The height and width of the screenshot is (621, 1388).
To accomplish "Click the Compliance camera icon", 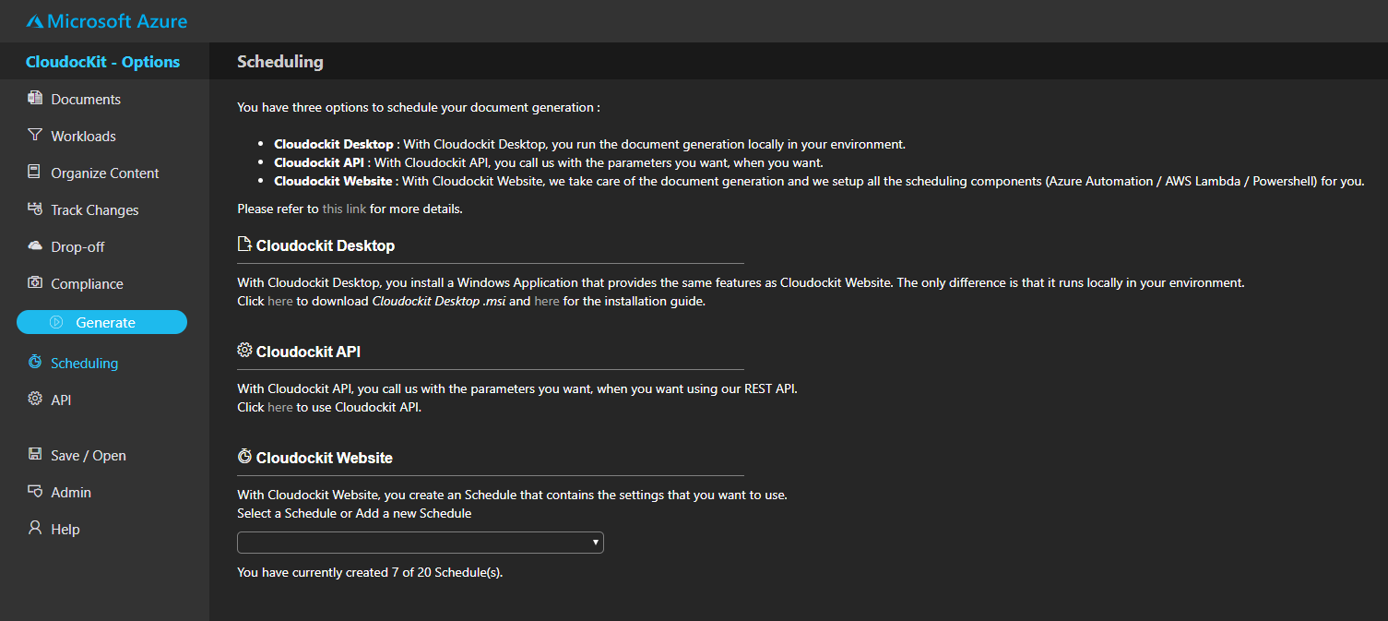I will coord(35,282).
